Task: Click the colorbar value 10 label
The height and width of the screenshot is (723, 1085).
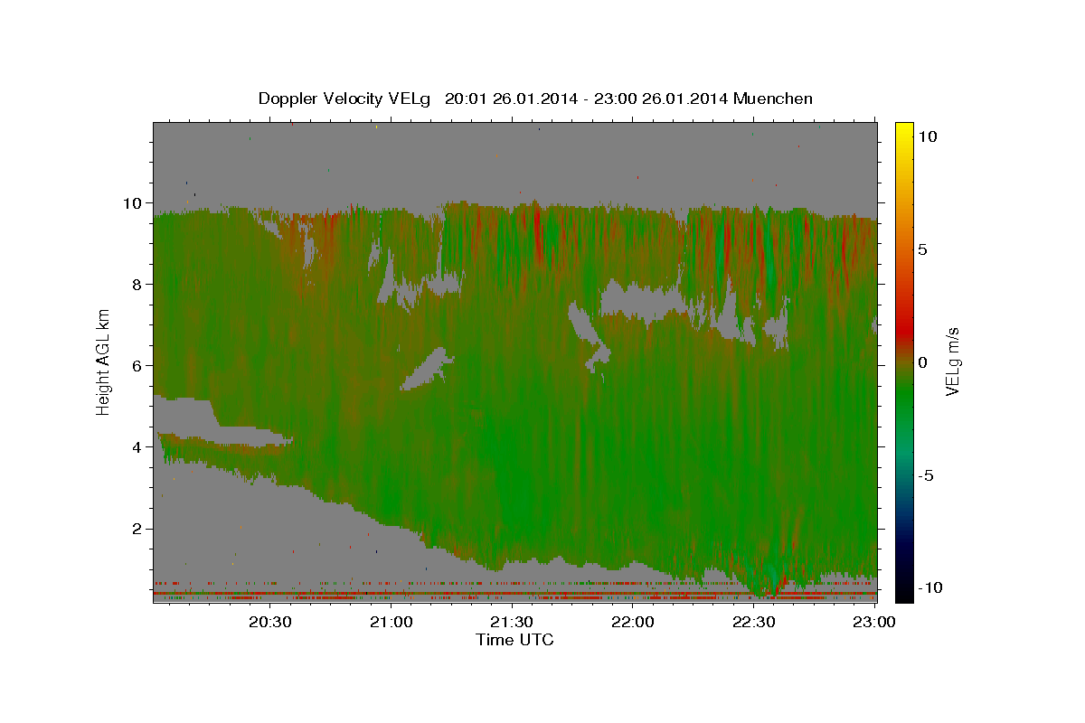Action: point(926,136)
